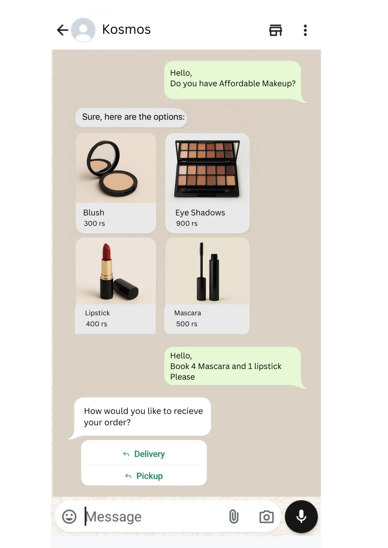Open the store catalog icon
Image resolution: width=388 pixels, height=548 pixels.
click(x=275, y=30)
